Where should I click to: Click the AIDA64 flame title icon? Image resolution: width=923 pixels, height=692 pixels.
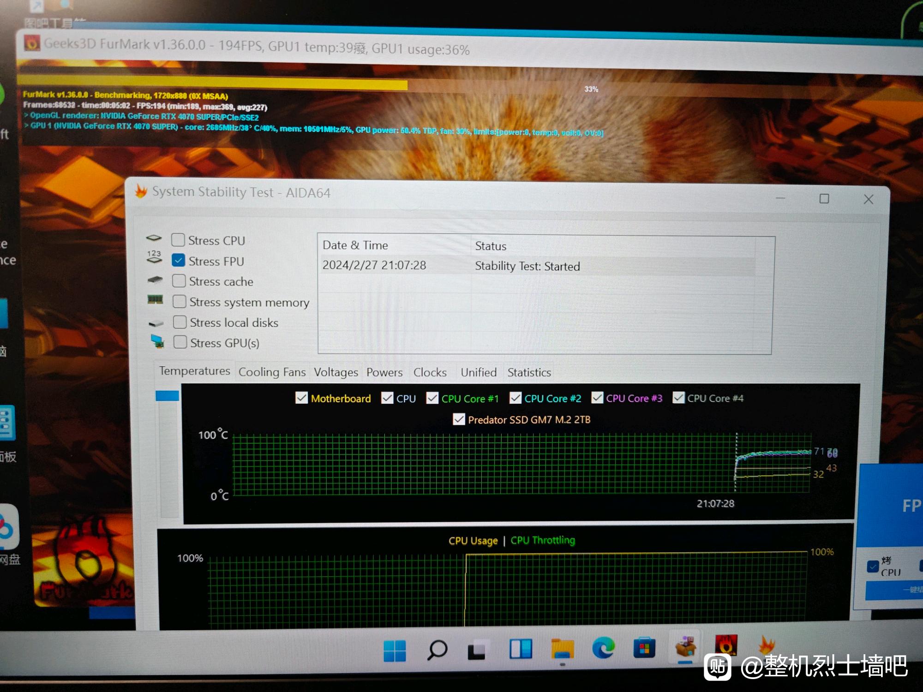141,191
